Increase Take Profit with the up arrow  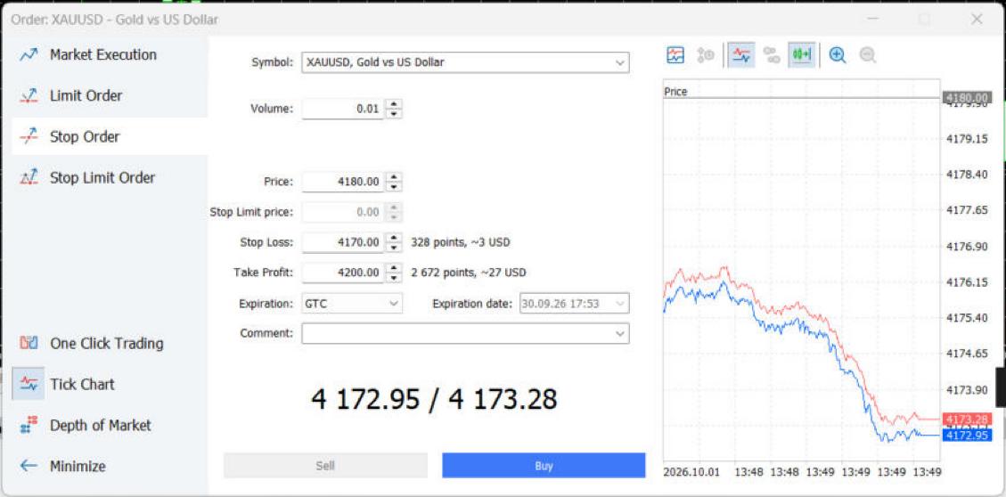point(394,268)
